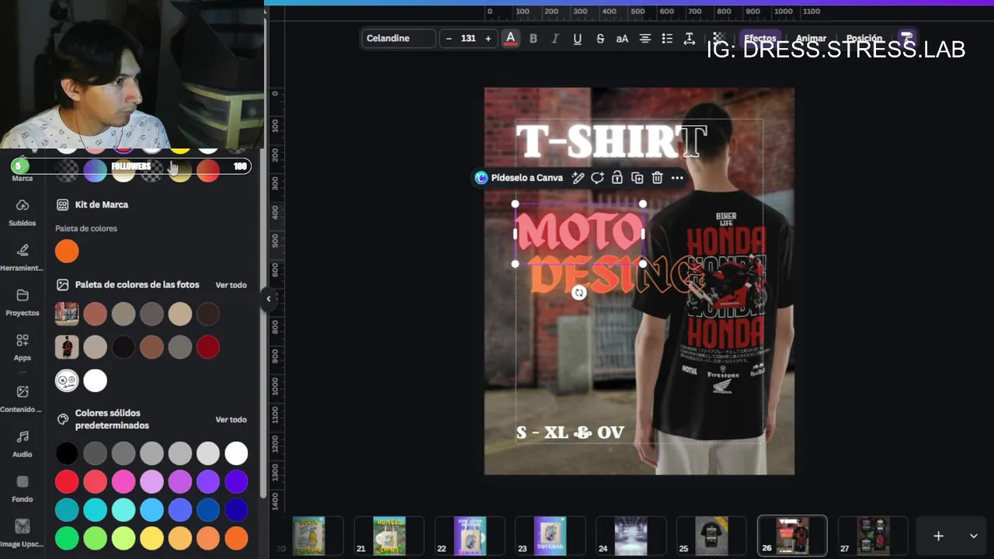The height and width of the screenshot is (559, 994).
Task: Click Ver todo for photo color palettes
Action: [231, 285]
